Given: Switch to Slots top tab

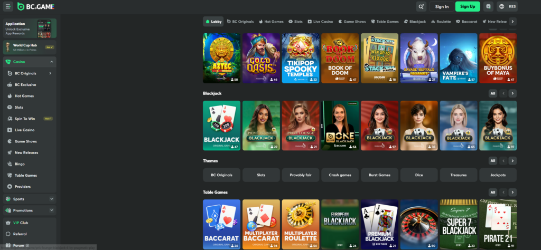Looking at the screenshot, I should [295, 21].
